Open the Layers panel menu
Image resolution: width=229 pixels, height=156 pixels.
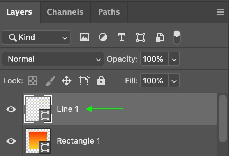[220, 12]
